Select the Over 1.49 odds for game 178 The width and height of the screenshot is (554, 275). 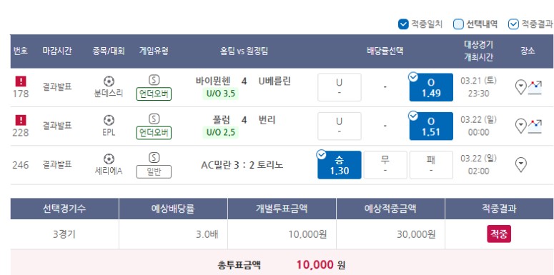pos(431,87)
